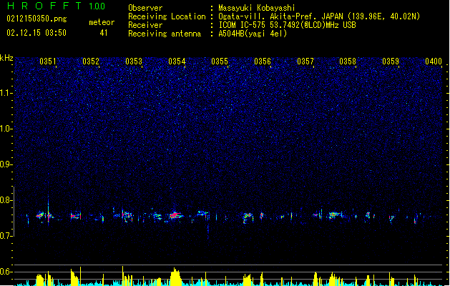Click the 1.1 kHz axis label
This screenshot has width=450, height=286.
pos(6,93)
